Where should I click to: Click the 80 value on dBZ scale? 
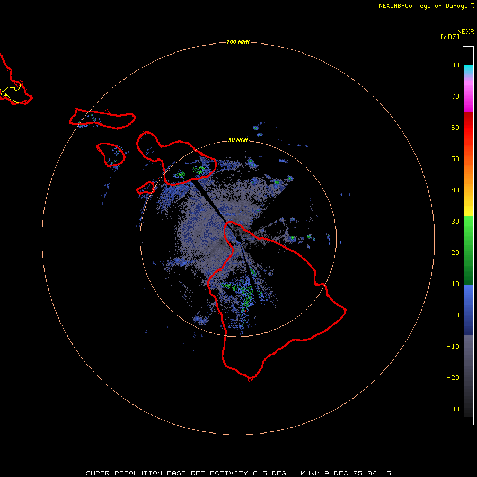point(455,65)
